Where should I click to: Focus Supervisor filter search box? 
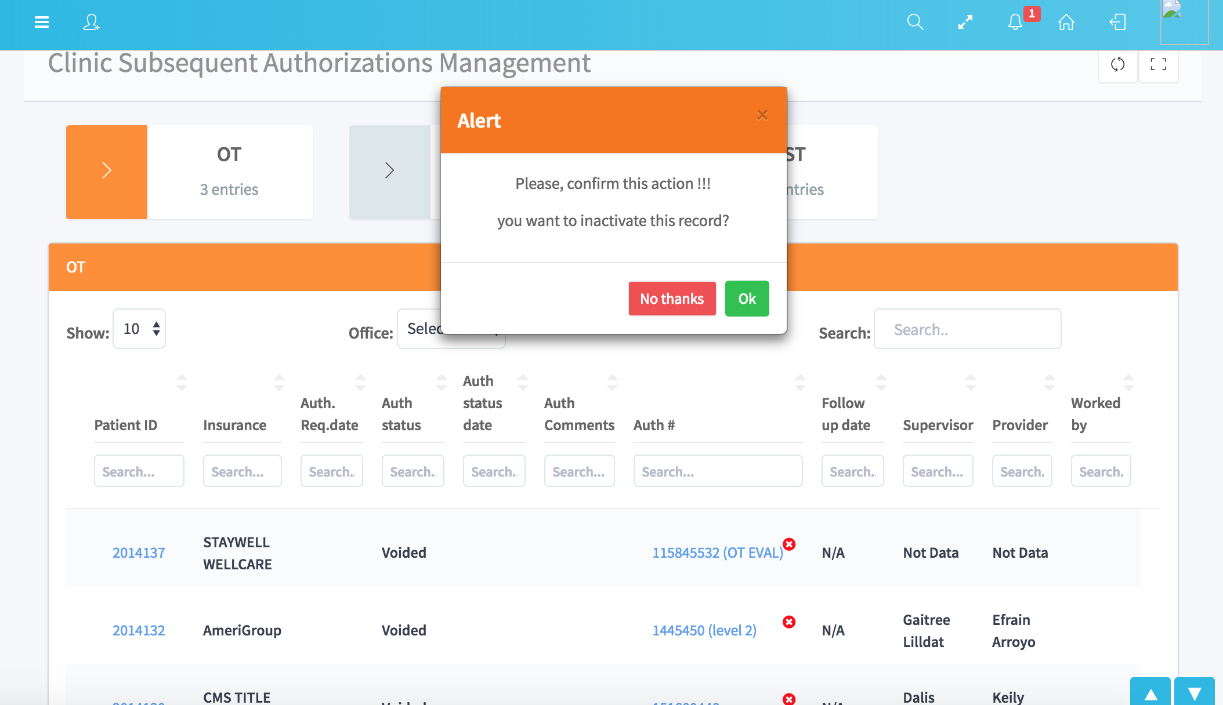pyautogui.click(x=938, y=471)
